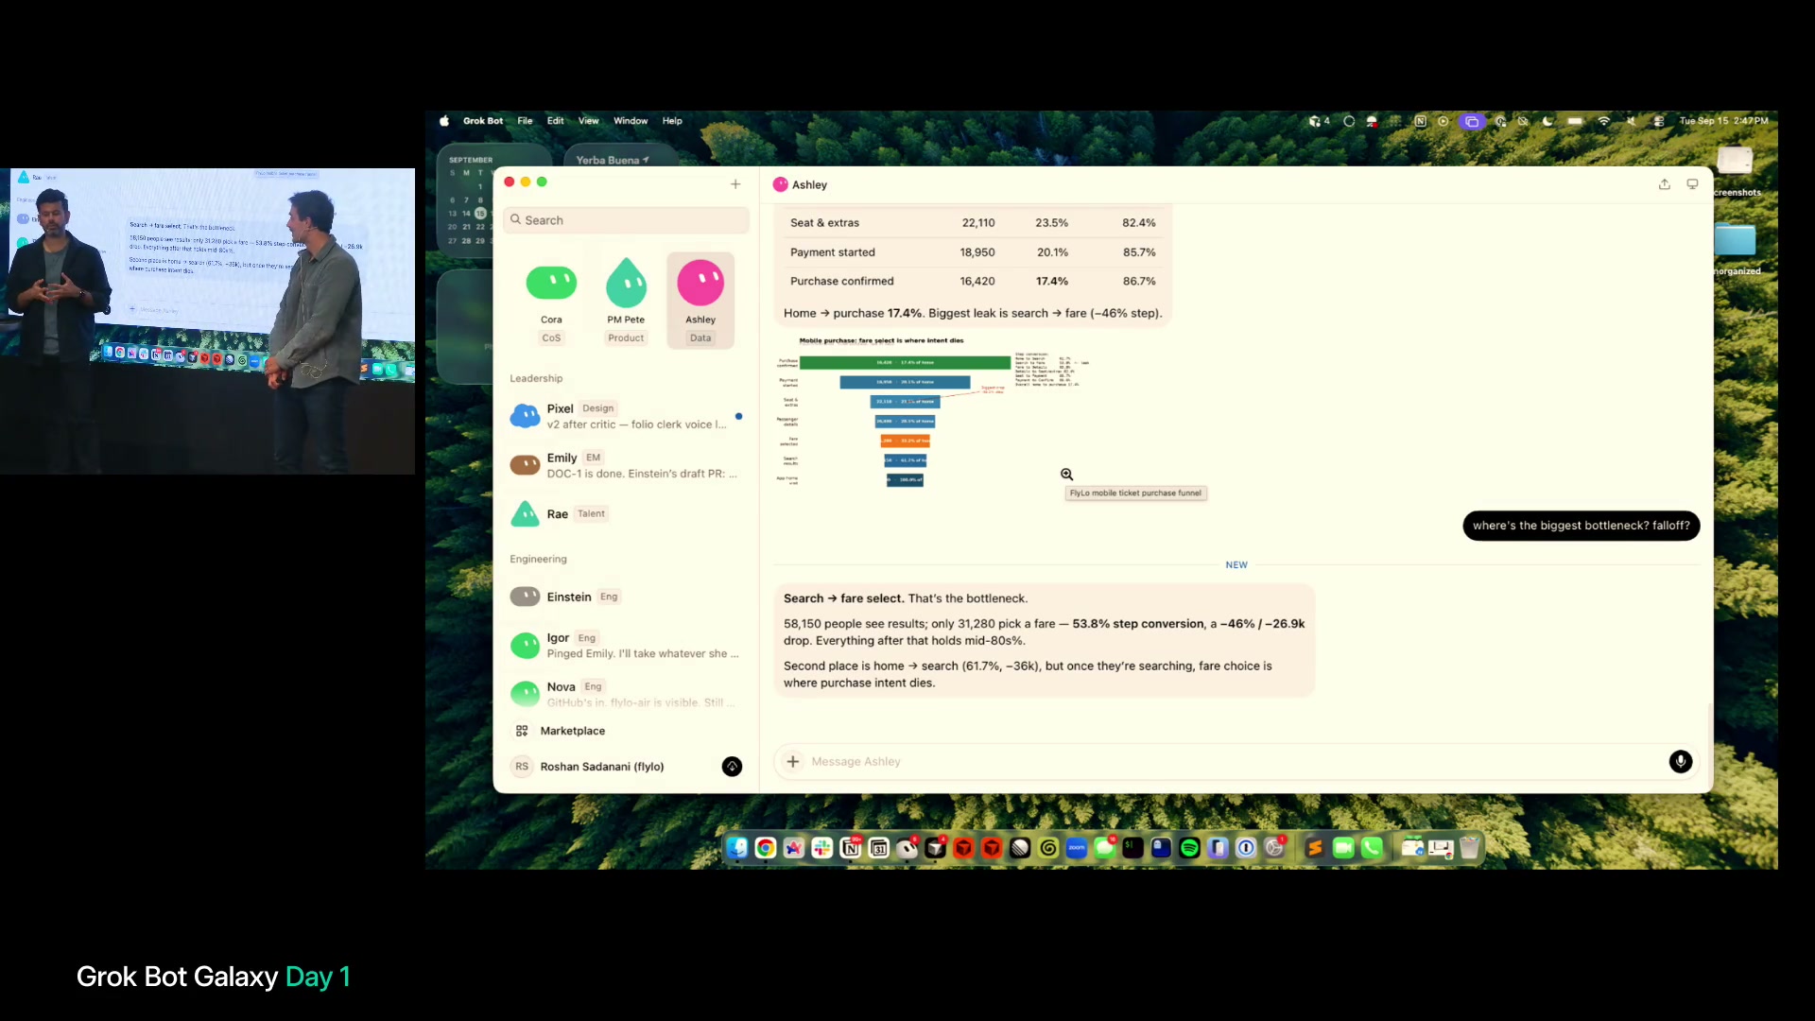
Task: Select the Ashley Data agent card
Action: click(700, 302)
